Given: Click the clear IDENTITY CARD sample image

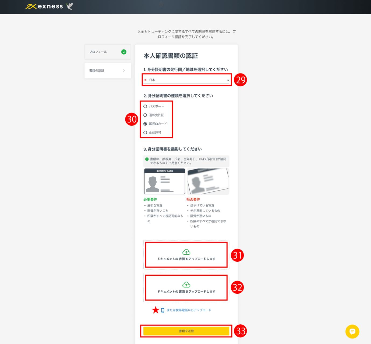Looking at the screenshot, I should tap(165, 181).
